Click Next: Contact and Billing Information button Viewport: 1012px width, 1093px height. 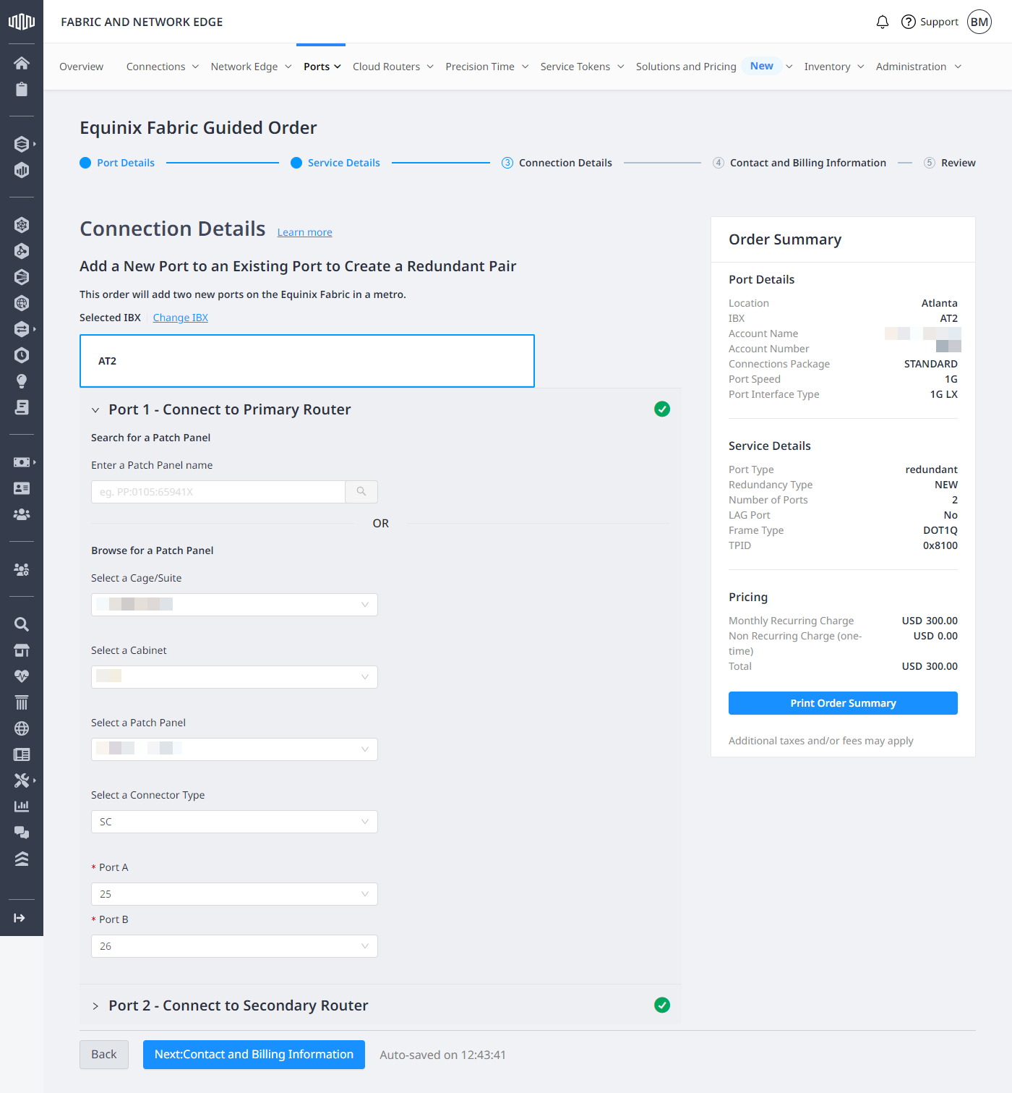click(x=254, y=1055)
